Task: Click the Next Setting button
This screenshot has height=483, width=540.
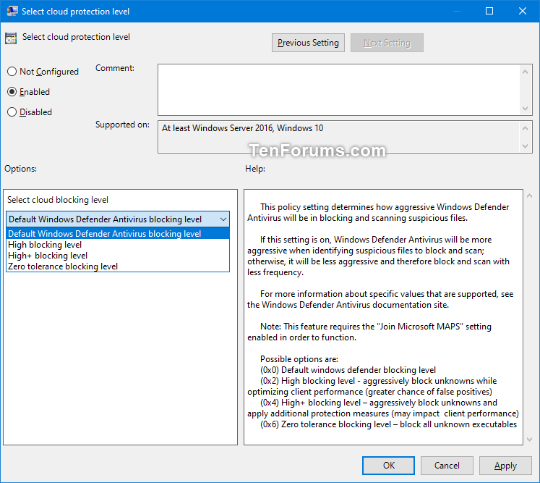Action: pos(387,43)
